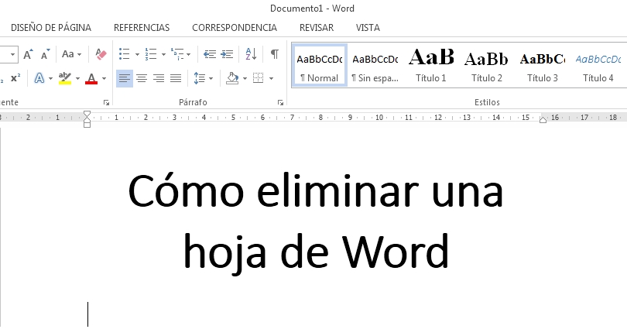
Task: Expand the Bullets dropdown arrow
Action: (137, 54)
